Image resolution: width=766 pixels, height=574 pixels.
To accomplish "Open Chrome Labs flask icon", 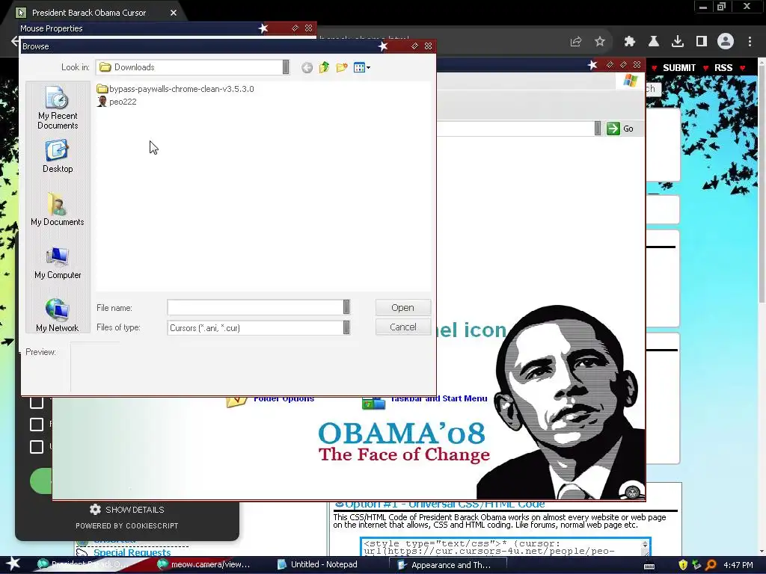I will tap(653, 42).
